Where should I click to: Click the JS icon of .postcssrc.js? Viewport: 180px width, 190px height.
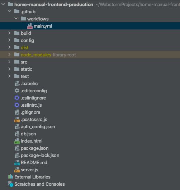(x=17, y=120)
